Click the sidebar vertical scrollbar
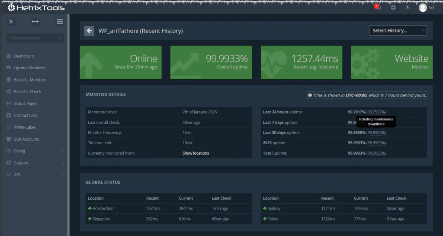This screenshot has height=236, width=443. 68,125
